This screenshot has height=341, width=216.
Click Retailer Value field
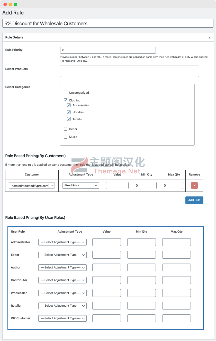(106, 306)
